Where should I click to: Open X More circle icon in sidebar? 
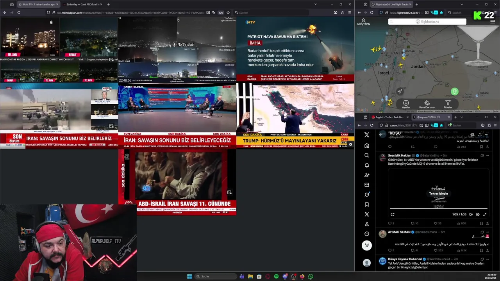[x=366, y=234]
